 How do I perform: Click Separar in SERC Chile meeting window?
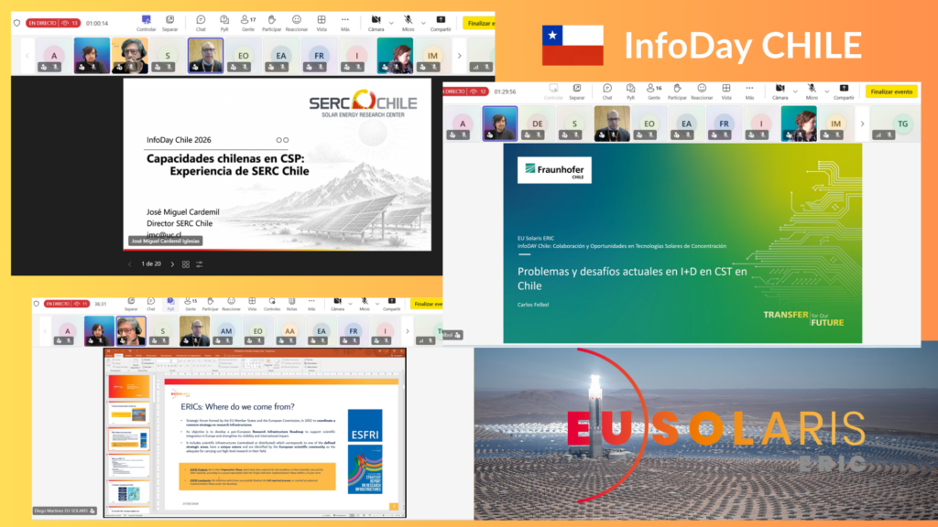tap(169, 23)
